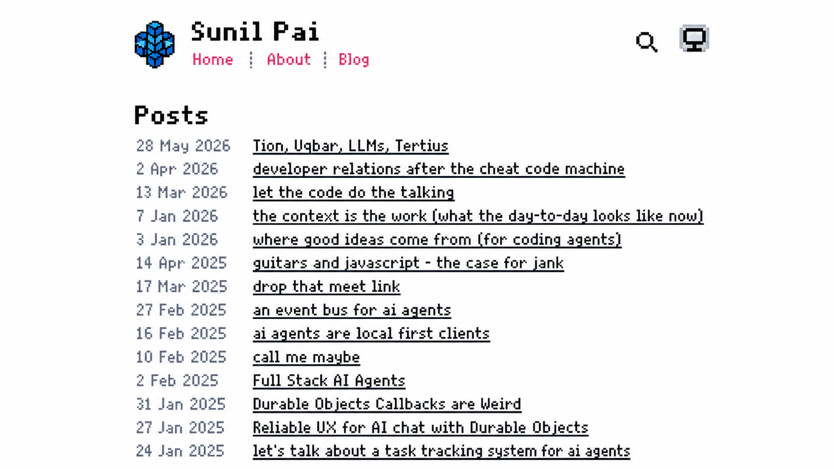Viewport: 834px width, 469px height.
Task: Toggle the monitor theme switcher icon
Action: tap(694, 38)
